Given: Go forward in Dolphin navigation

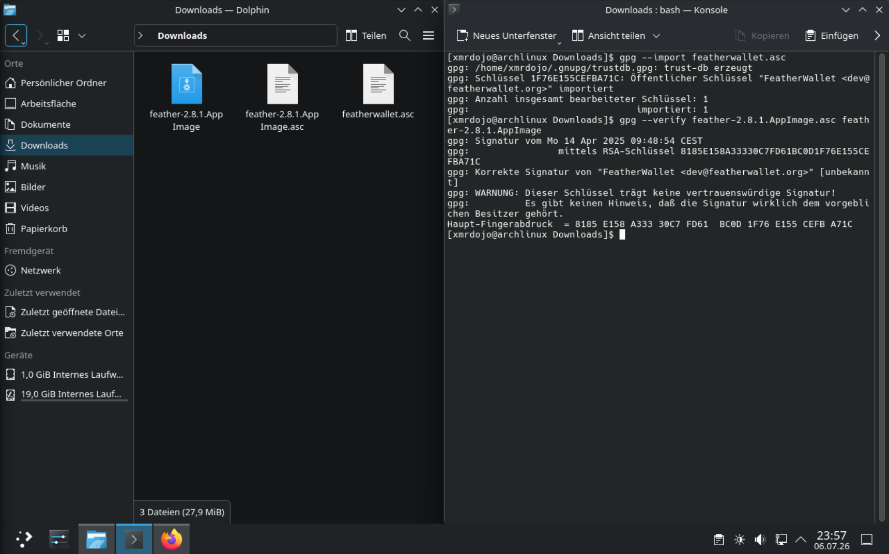Looking at the screenshot, I should [x=40, y=36].
